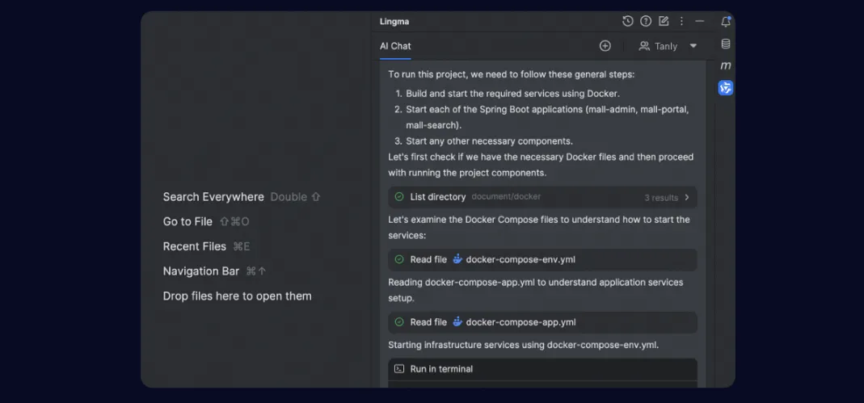Click the Lingma panel title

pyautogui.click(x=394, y=22)
